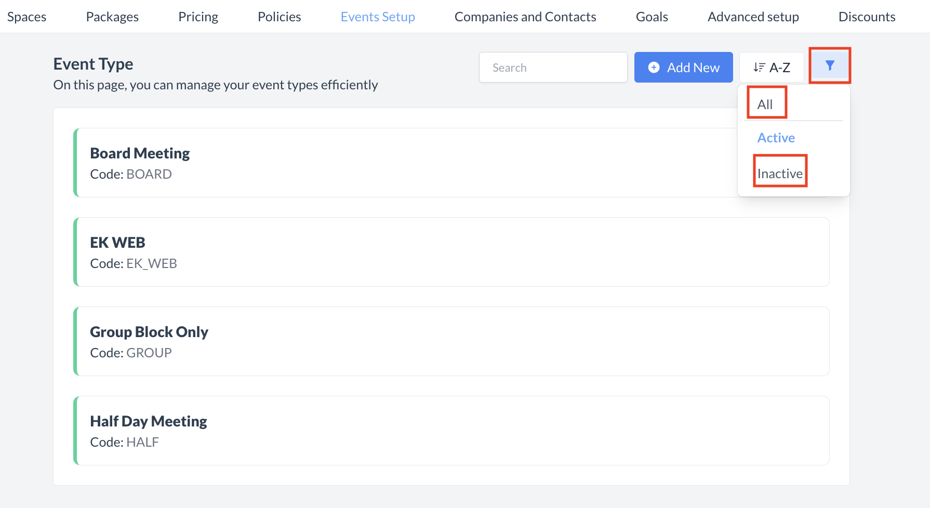Go to the Pricing tab
The width and height of the screenshot is (930, 508).
pyautogui.click(x=198, y=17)
